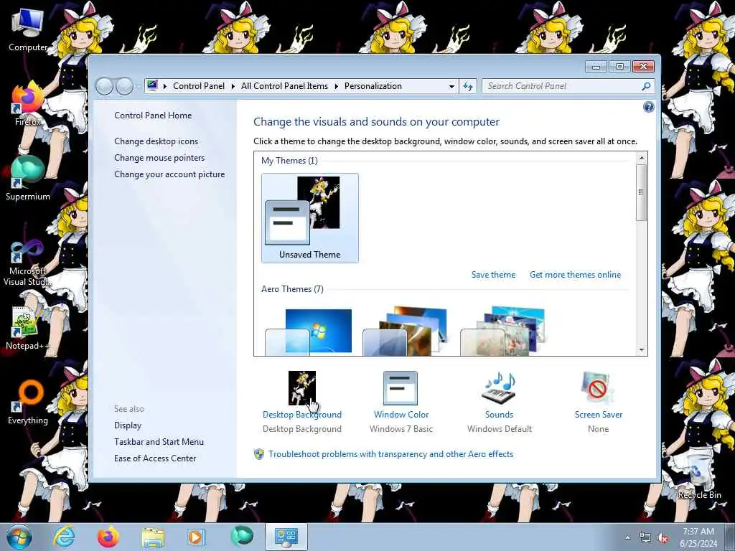Click the Screen Saver text link
This screenshot has width=735, height=551.
tap(598, 415)
